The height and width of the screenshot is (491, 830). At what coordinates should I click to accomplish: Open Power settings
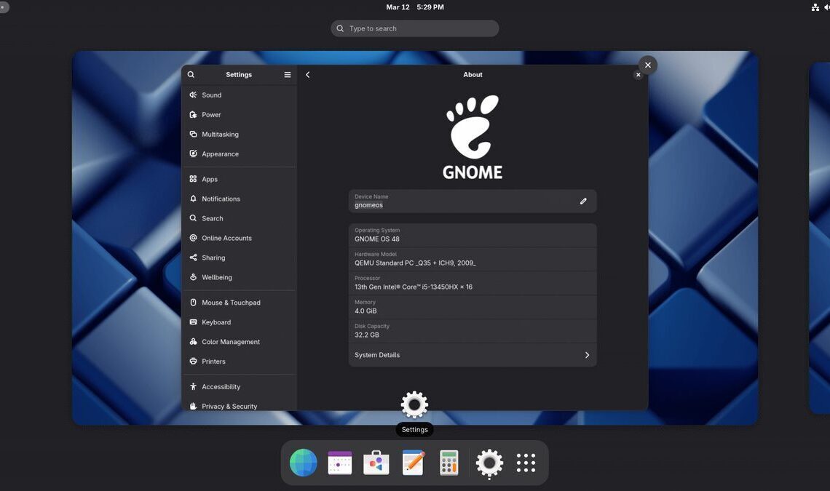coord(239,115)
